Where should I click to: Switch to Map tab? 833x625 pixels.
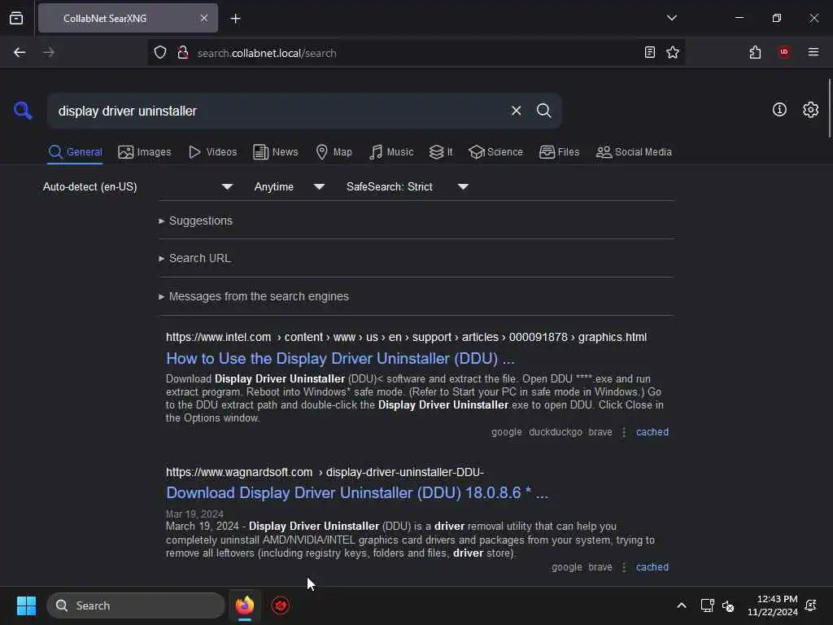(334, 152)
